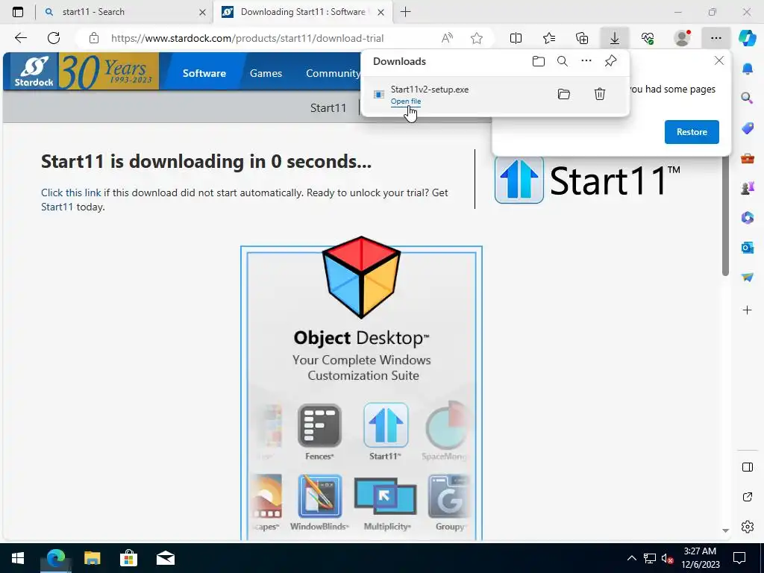Open sidebar settings gear
Screen dimensions: 764x573
point(748,527)
